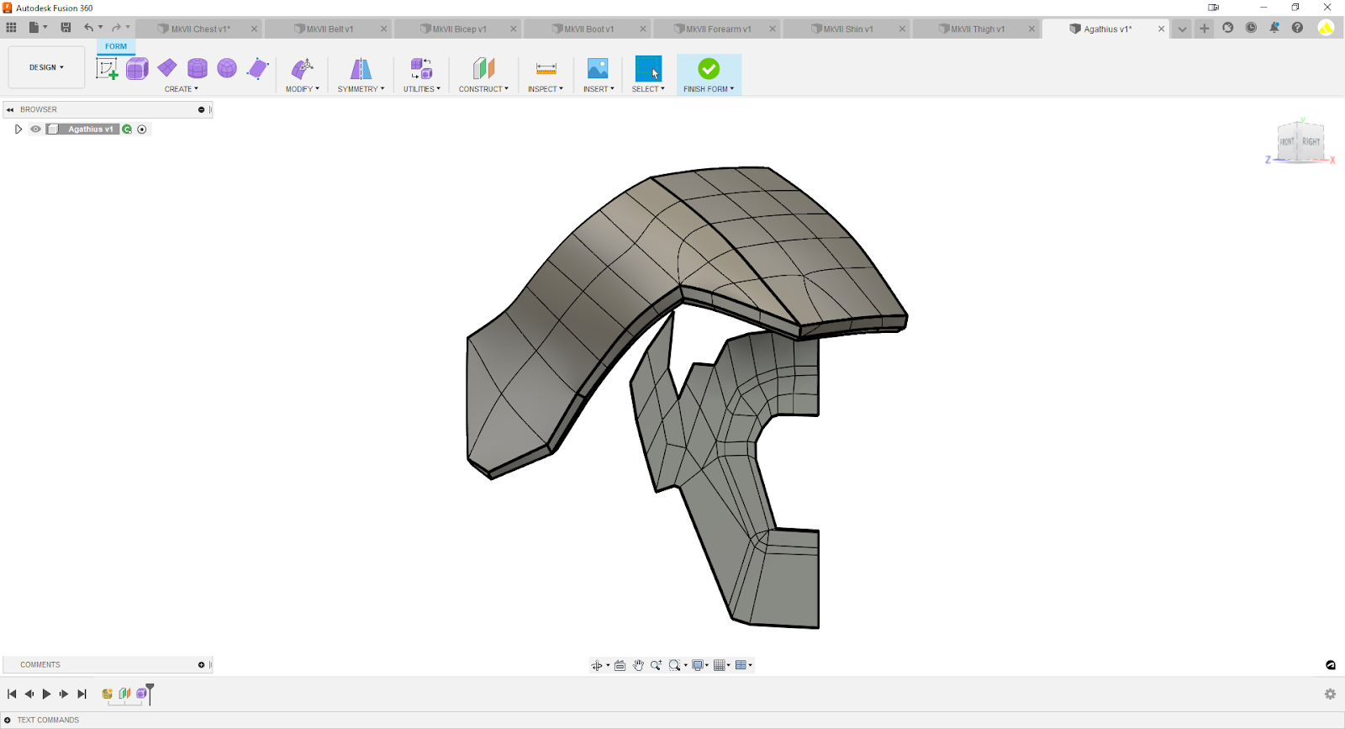The height and width of the screenshot is (729, 1345).
Task: Click the Edit Form modify icon
Action: (x=303, y=68)
